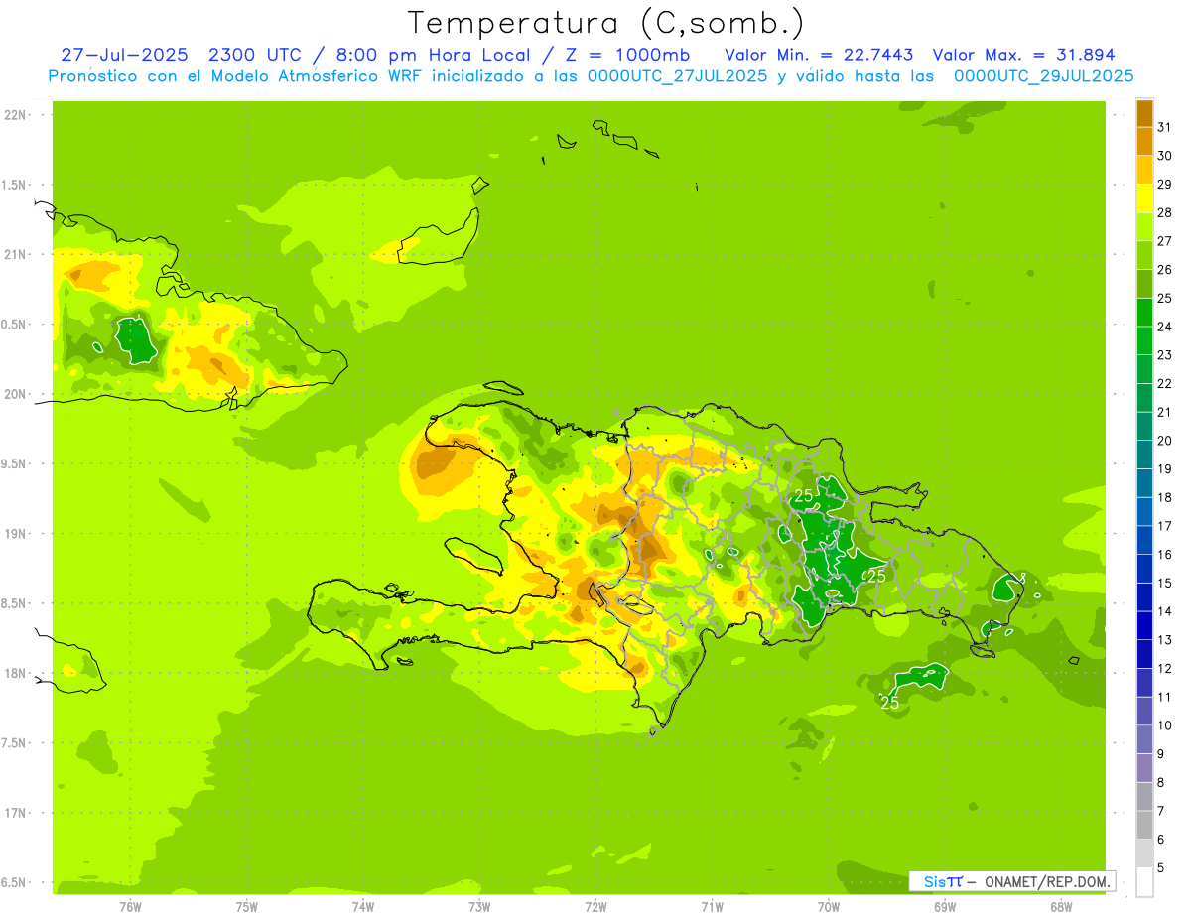Click the 68W longitude axis label
The width and height of the screenshot is (1191, 920).
coord(1061,907)
